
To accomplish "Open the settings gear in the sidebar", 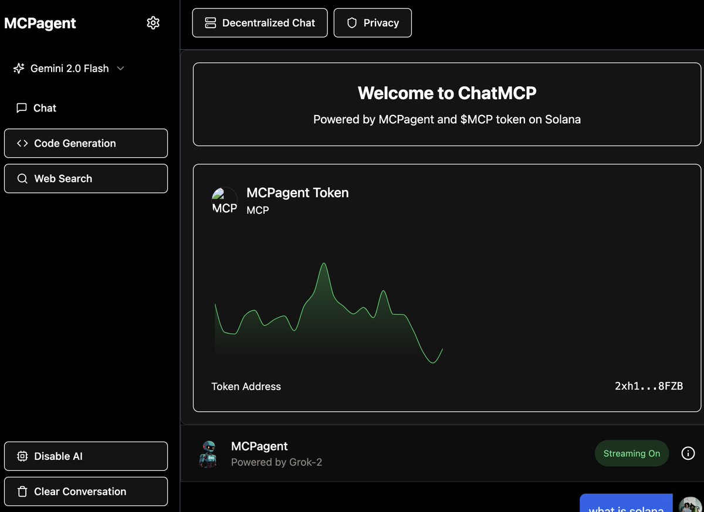I will pos(153,22).
